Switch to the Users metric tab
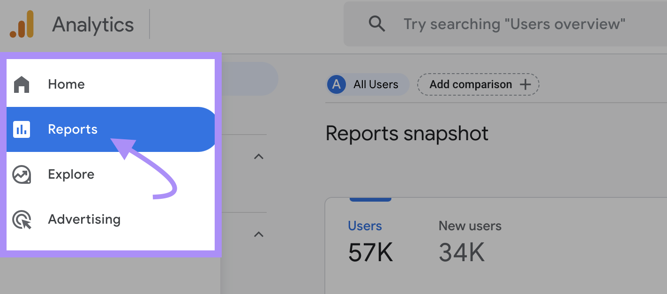The height and width of the screenshot is (294, 667). 365,226
